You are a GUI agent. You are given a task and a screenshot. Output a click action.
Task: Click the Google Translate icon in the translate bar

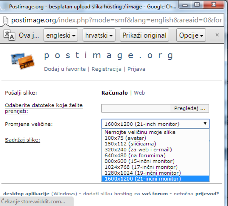click(9, 35)
